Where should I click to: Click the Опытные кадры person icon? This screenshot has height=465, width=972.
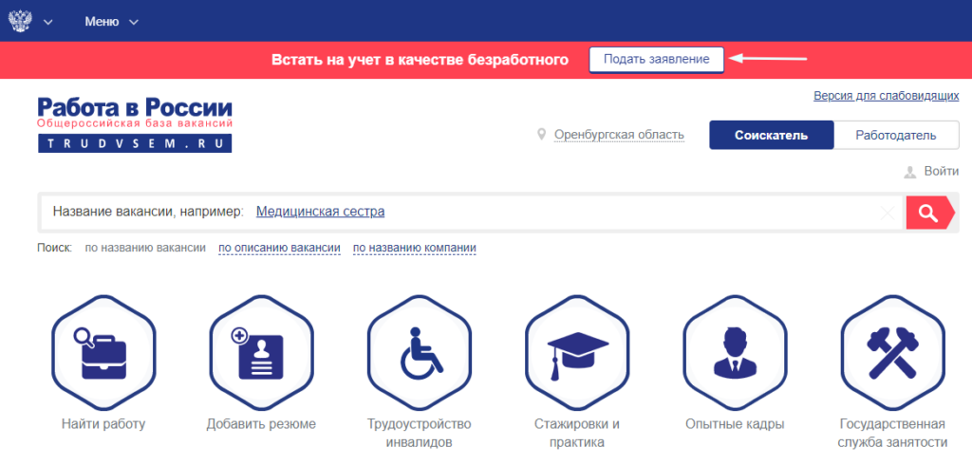click(735, 354)
